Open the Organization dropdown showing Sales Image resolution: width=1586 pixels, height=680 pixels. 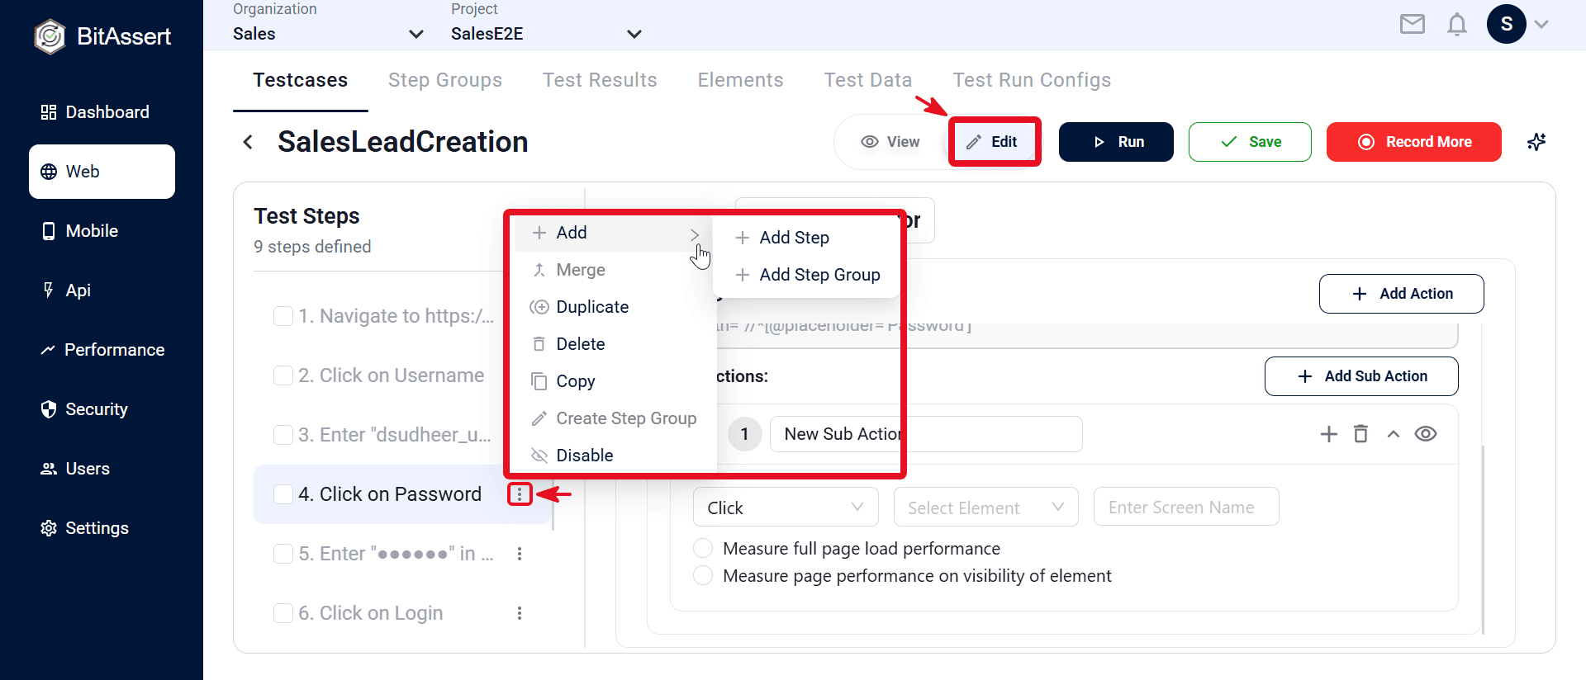pyautogui.click(x=328, y=34)
